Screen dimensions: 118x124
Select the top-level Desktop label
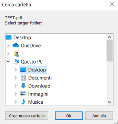(22, 38)
